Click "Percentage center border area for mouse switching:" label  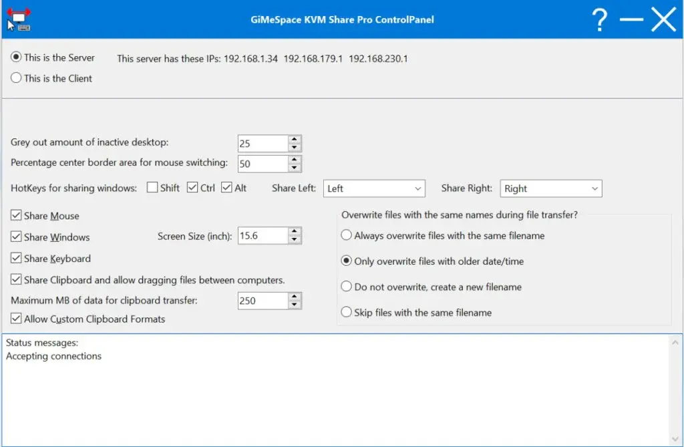[119, 162]
